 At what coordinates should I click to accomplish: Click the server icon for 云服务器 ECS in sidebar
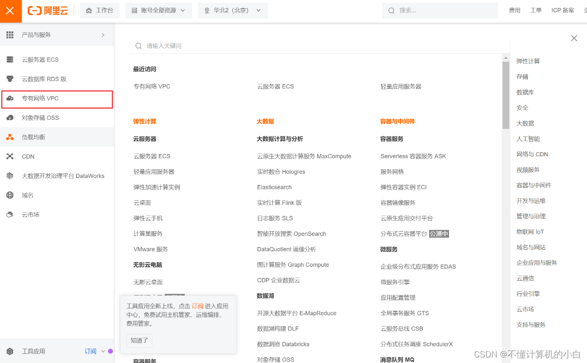(10, 60)
